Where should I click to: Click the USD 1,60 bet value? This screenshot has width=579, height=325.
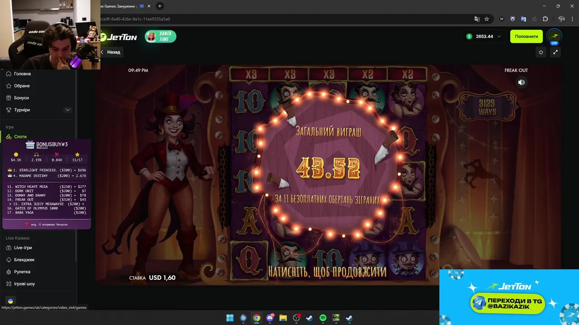pos(162,278)
